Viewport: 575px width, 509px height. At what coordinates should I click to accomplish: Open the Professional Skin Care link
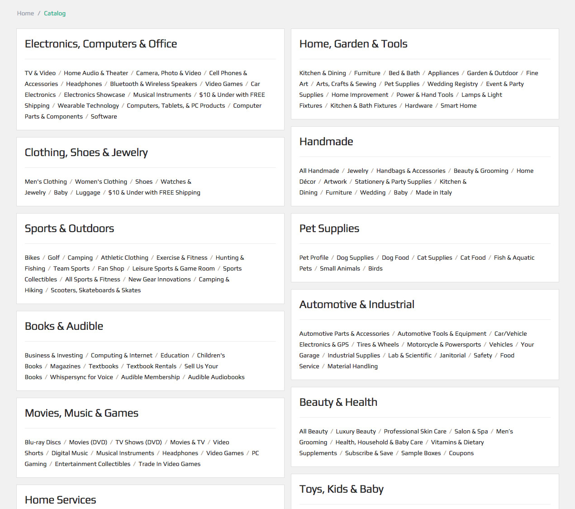pos(415,431)
